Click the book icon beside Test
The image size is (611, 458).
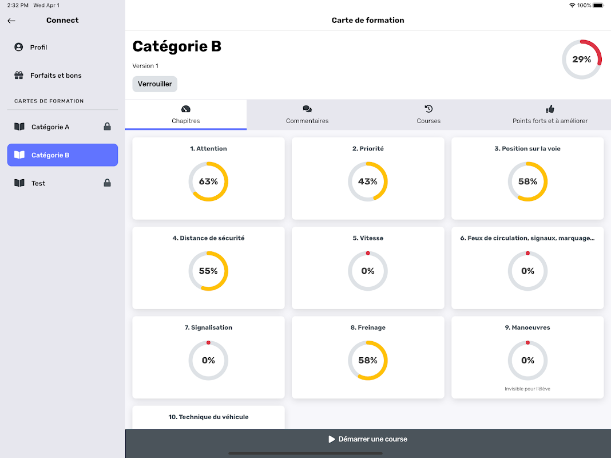(19, 183)
